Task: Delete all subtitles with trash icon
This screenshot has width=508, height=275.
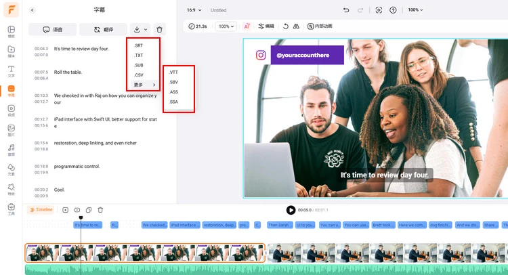Action: [x=159, y=30]
